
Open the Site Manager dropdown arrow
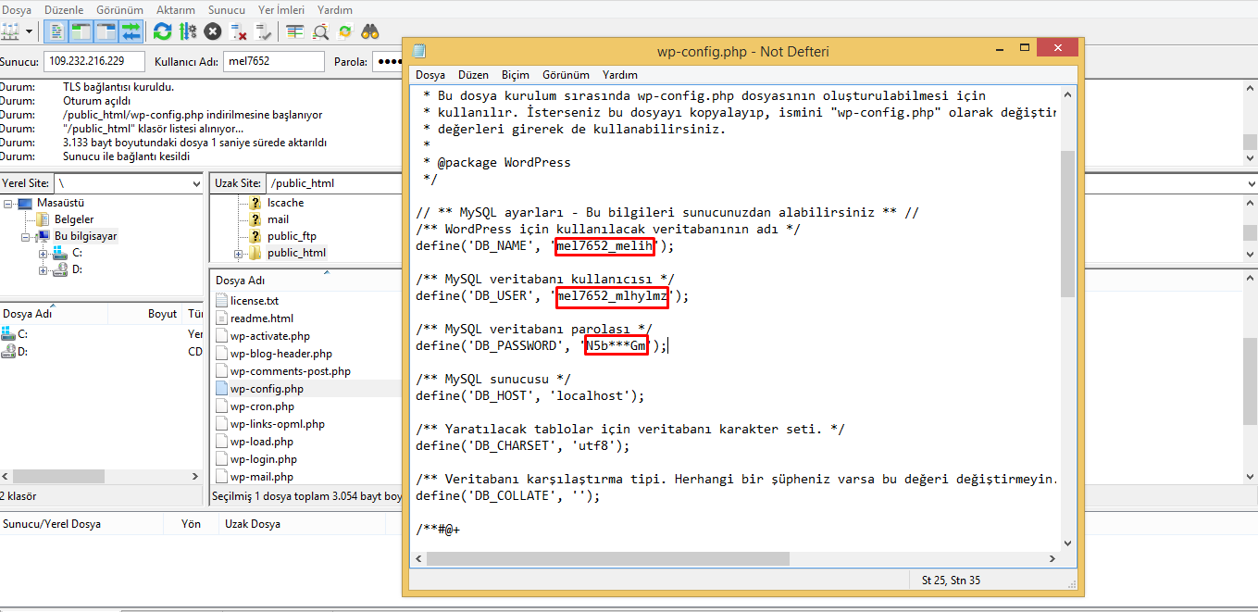[x=30, y=31]
